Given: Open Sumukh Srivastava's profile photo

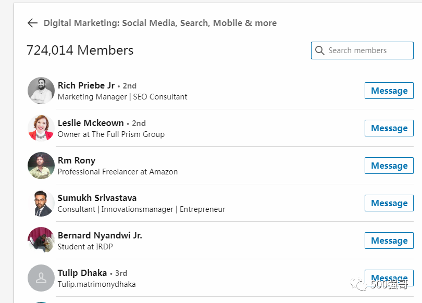Looking at the screenshot, I should pos(41,203).
